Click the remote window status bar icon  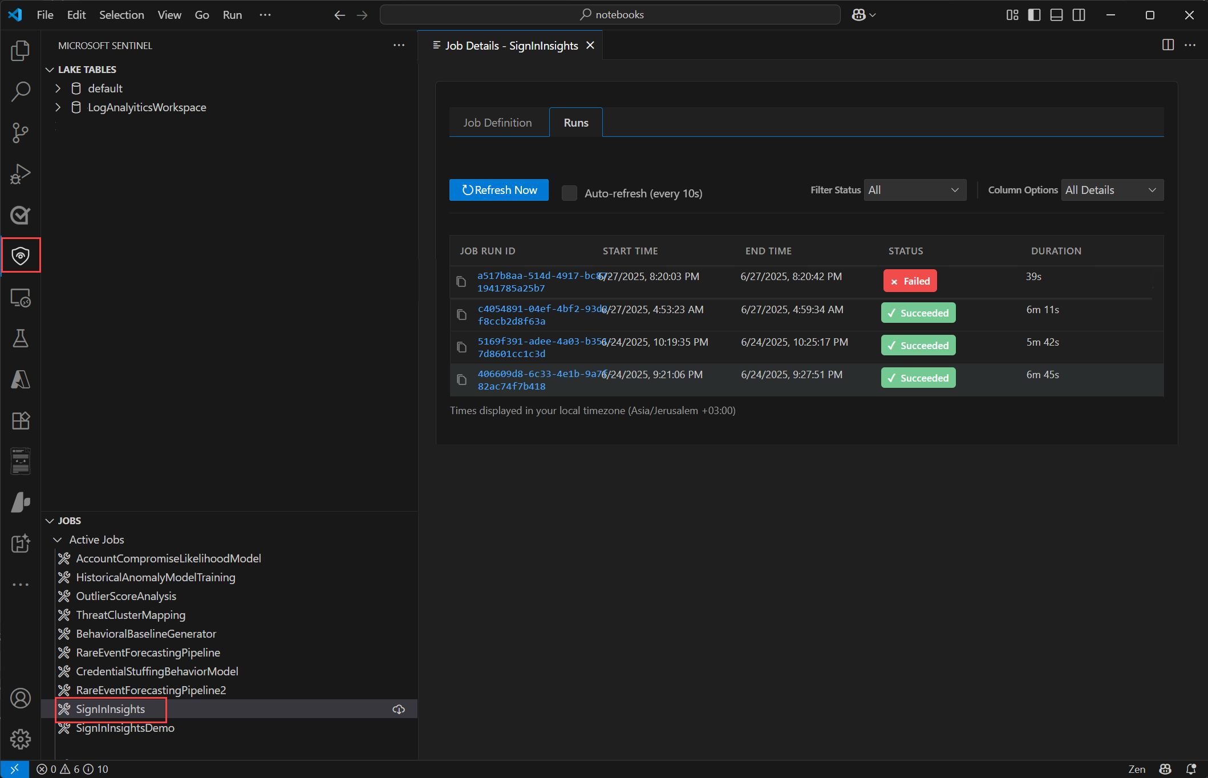pyautogui.click(x=14, y=769)
